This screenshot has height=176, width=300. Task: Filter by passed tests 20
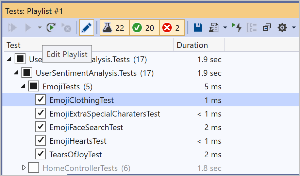click(x=144, y=28)
